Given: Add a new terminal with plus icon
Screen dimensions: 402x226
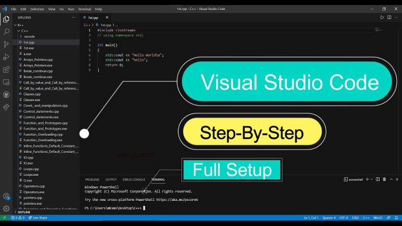Looking at the screenshot, I should [x=367, y=179].
